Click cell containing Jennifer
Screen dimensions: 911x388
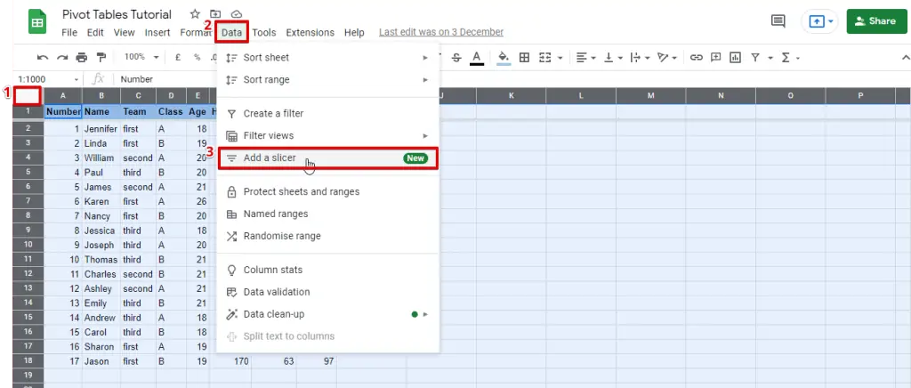click(101, 129)
